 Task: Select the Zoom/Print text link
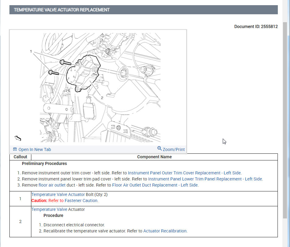[173, 149]
